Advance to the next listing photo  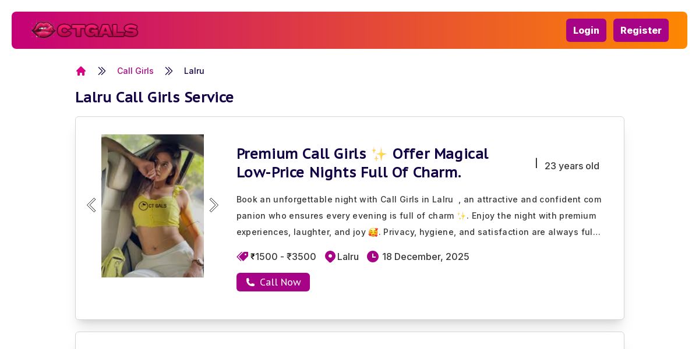pos(214,205)
